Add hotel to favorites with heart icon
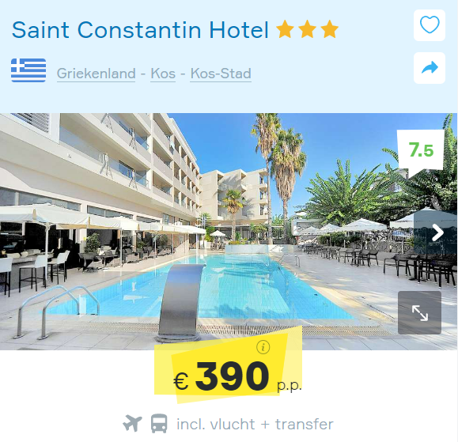 (x=430, y=25)
